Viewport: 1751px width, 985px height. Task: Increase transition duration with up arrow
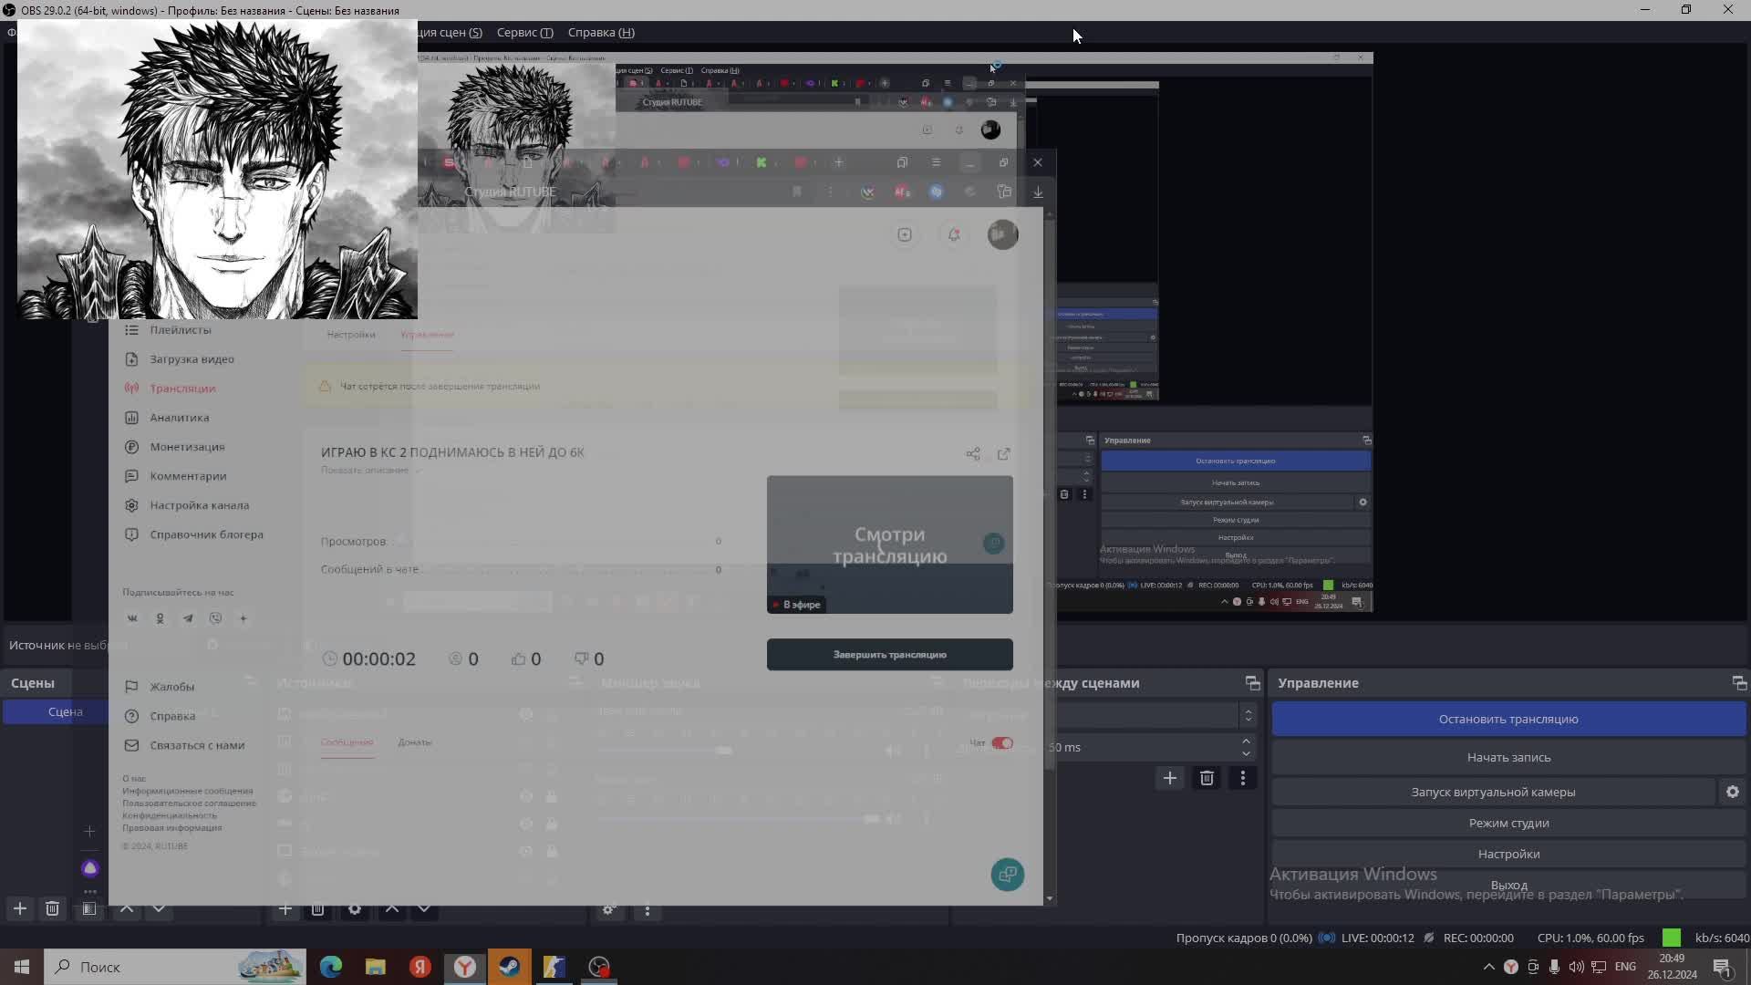[x=1246, y=741]
